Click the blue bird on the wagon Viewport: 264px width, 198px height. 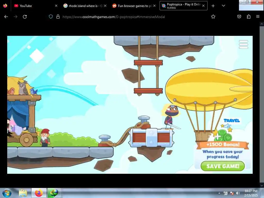click(x=34, y=92)
